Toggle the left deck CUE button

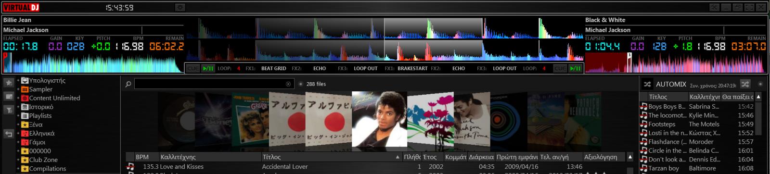[193, 68]
